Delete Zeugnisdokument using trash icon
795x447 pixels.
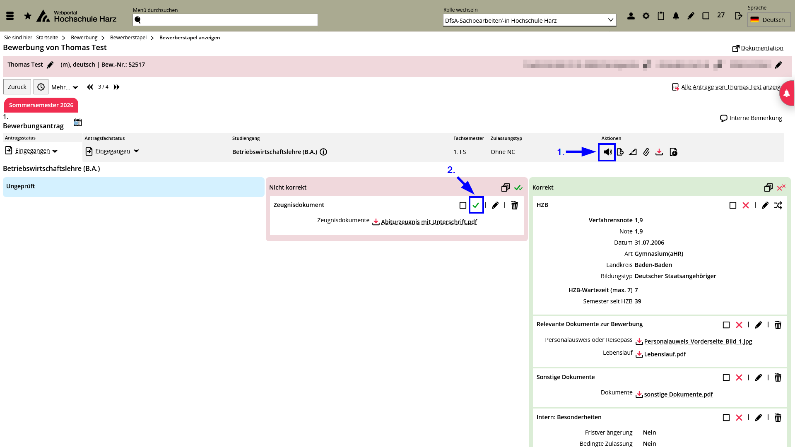514,205
